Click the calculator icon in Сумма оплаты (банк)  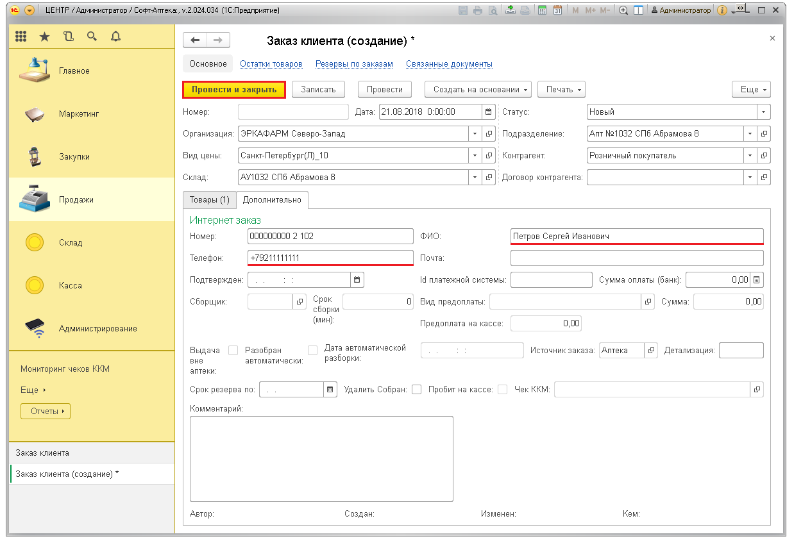(757, 279)
